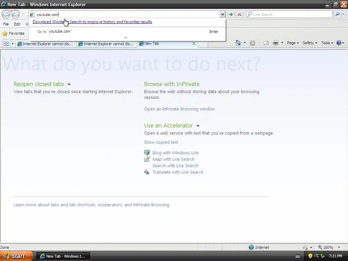This screenshot has width=348, height=261.
Task: Click the green Go arrow button
Action: tap(231, 15)
